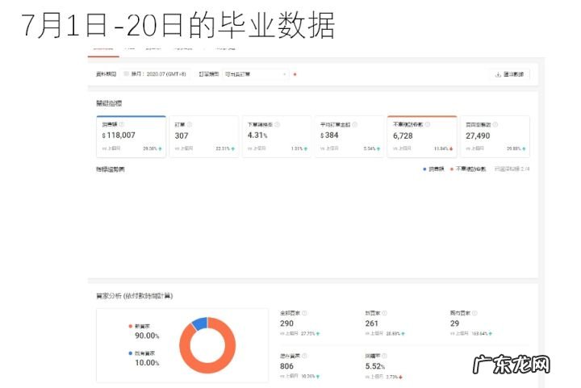Click help icon beside the 29 existing-buyers label
The width and height of the screenshot is (581, 388).
[474, 313]
